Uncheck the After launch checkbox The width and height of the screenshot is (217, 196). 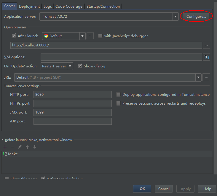click(x=14, y=36)
